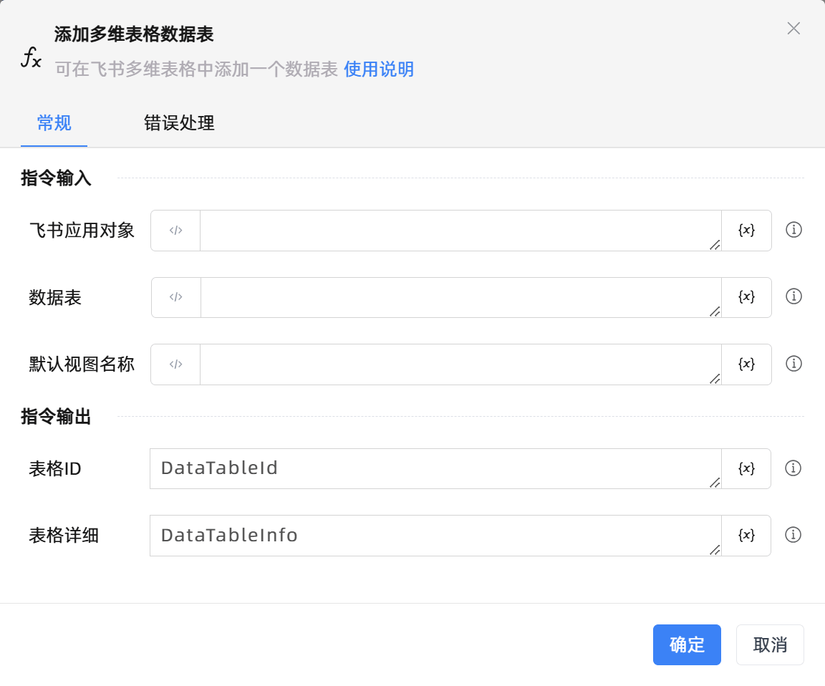Click resize handle of 飞书应用对象 field
825x686 pixels.
715,245
